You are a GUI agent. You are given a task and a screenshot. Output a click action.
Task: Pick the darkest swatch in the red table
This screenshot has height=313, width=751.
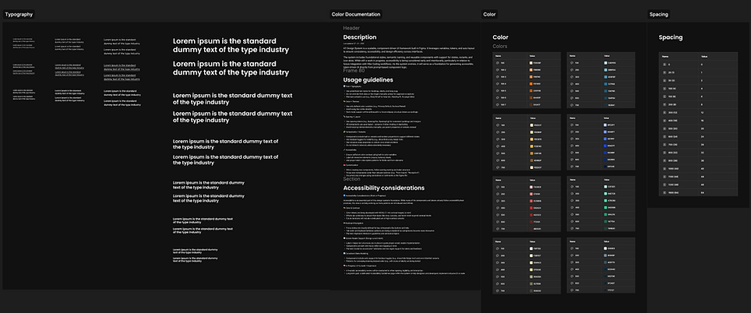[x=531, y=229]
